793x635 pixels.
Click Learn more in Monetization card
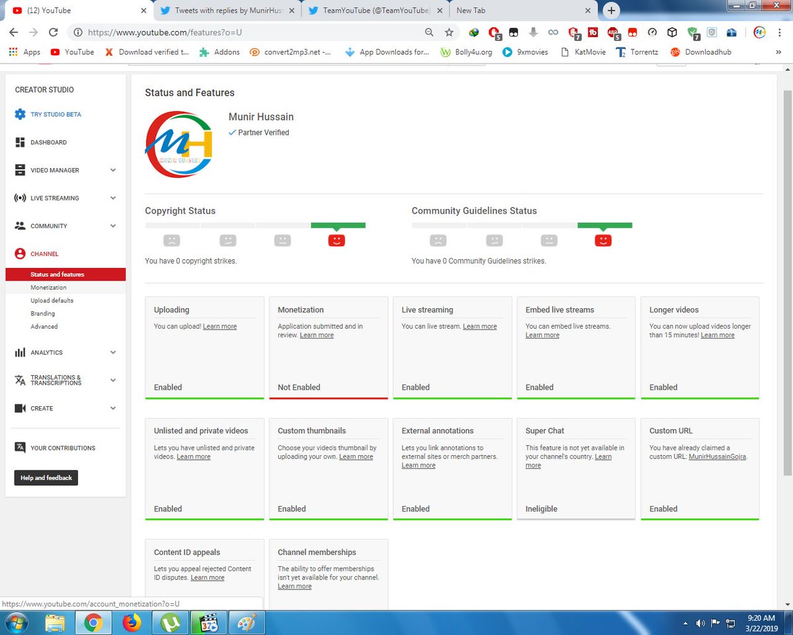click(317, 335)
